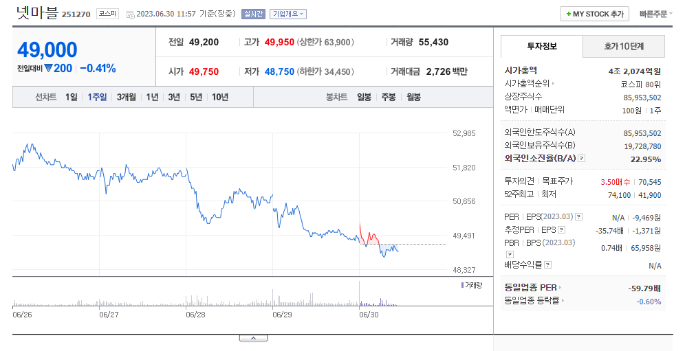
Task: Click the 투자의견 label
Action: 519,181
